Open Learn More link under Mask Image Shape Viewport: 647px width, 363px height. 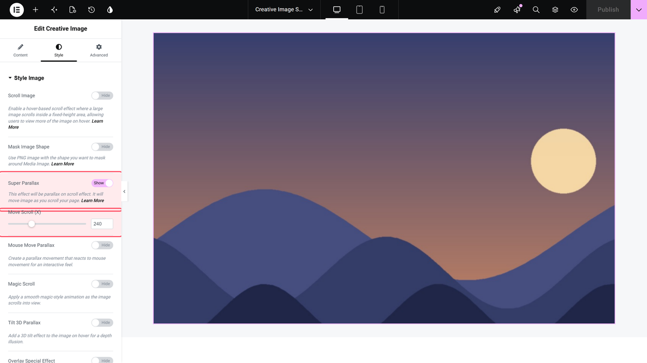63,164
